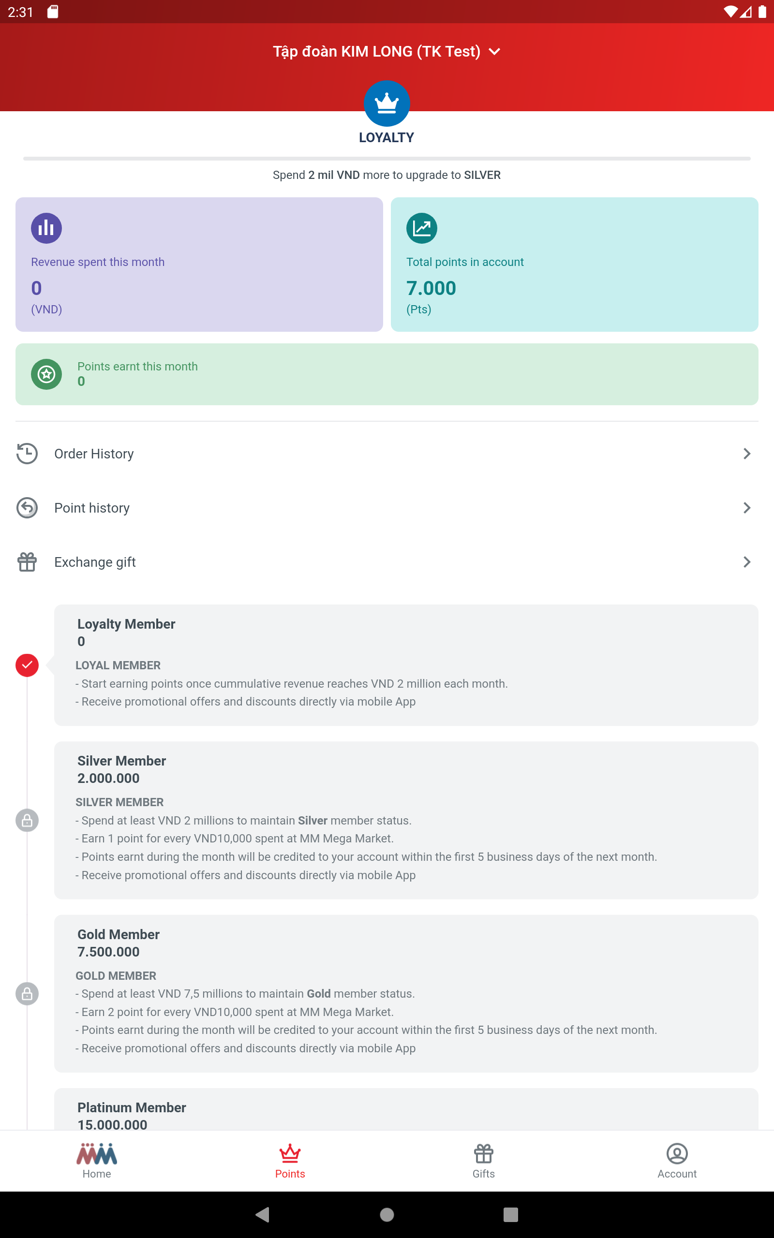774x1238 pixels.
Task: Tap the Silver Member tier card
Action: pyautogui.click(x=405, y=820)
